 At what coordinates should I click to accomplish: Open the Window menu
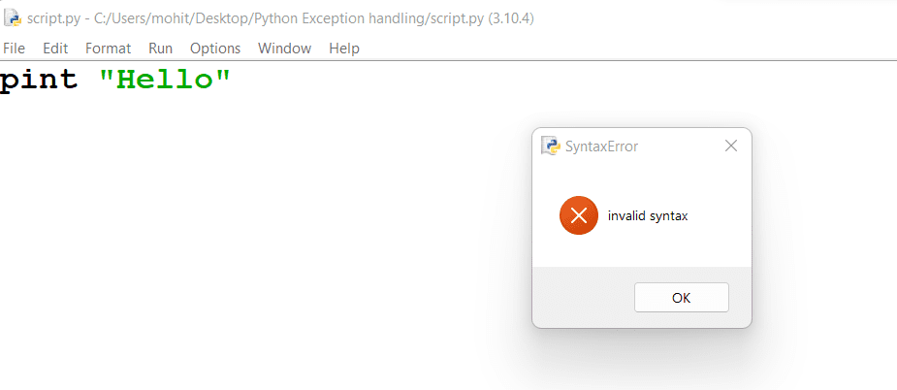(x=284, y=49)
